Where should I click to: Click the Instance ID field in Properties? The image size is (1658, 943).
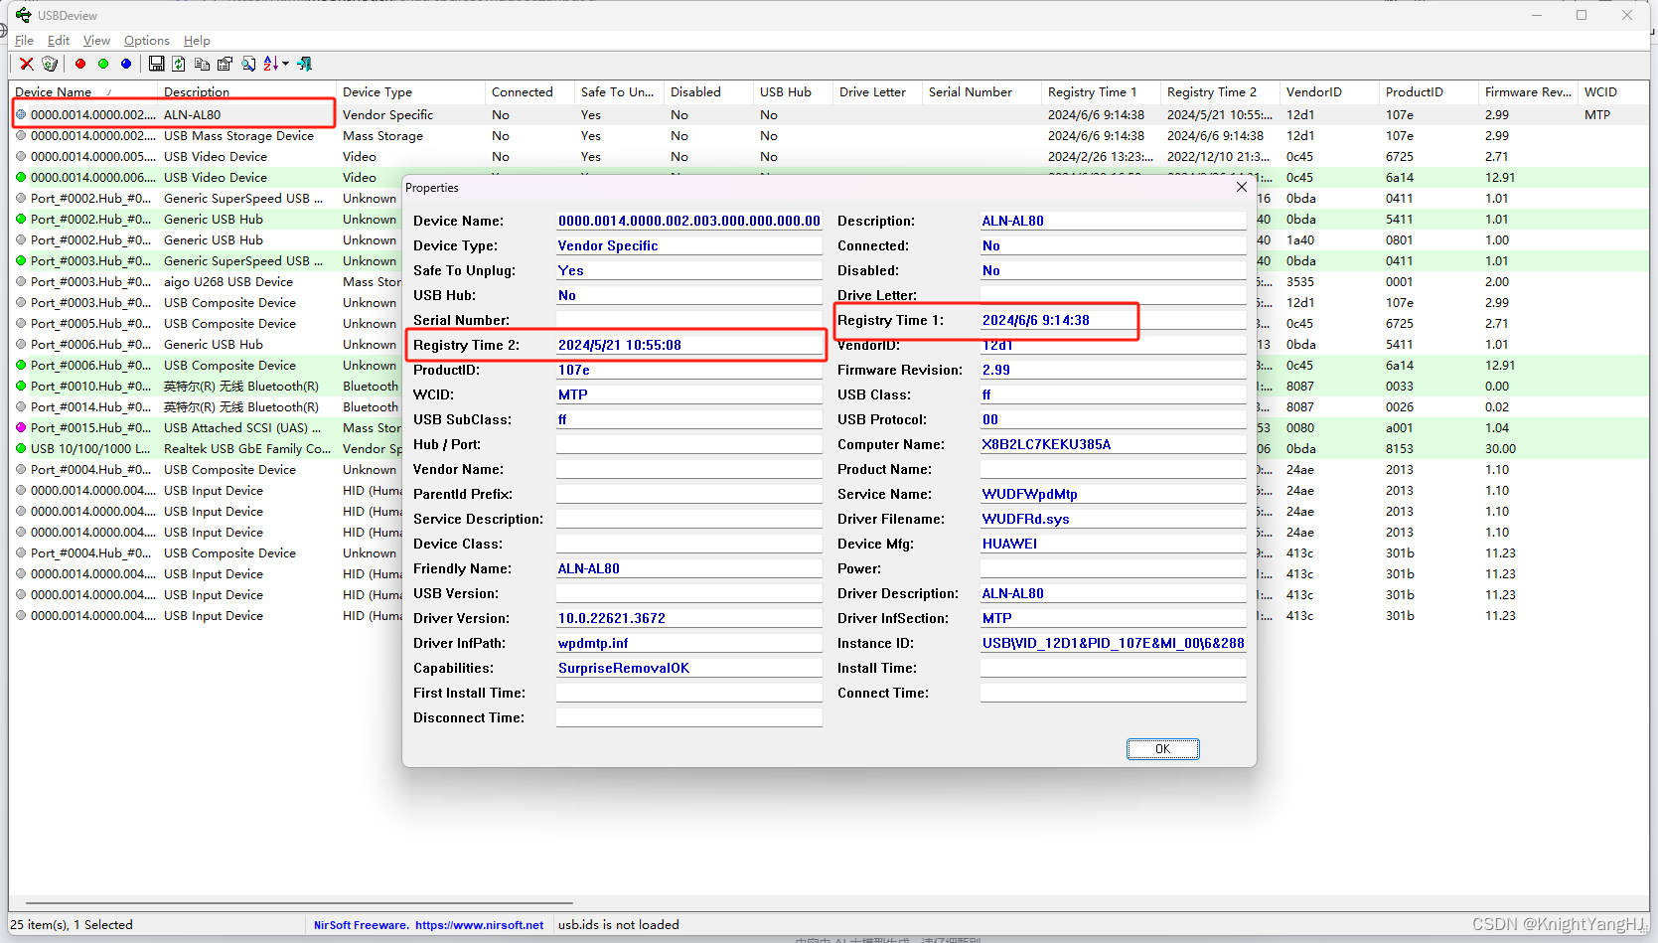coord(1113,643)
